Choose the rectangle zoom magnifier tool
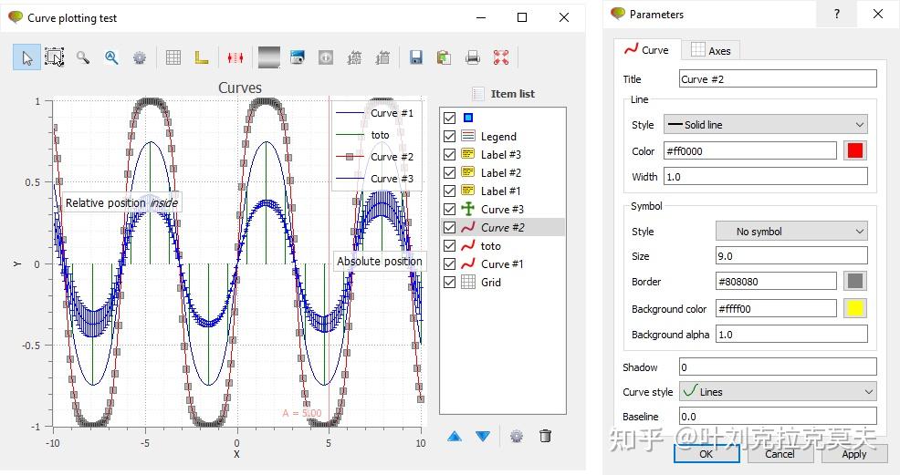Screen dimensions: 900x475 (x=83, y=57)
